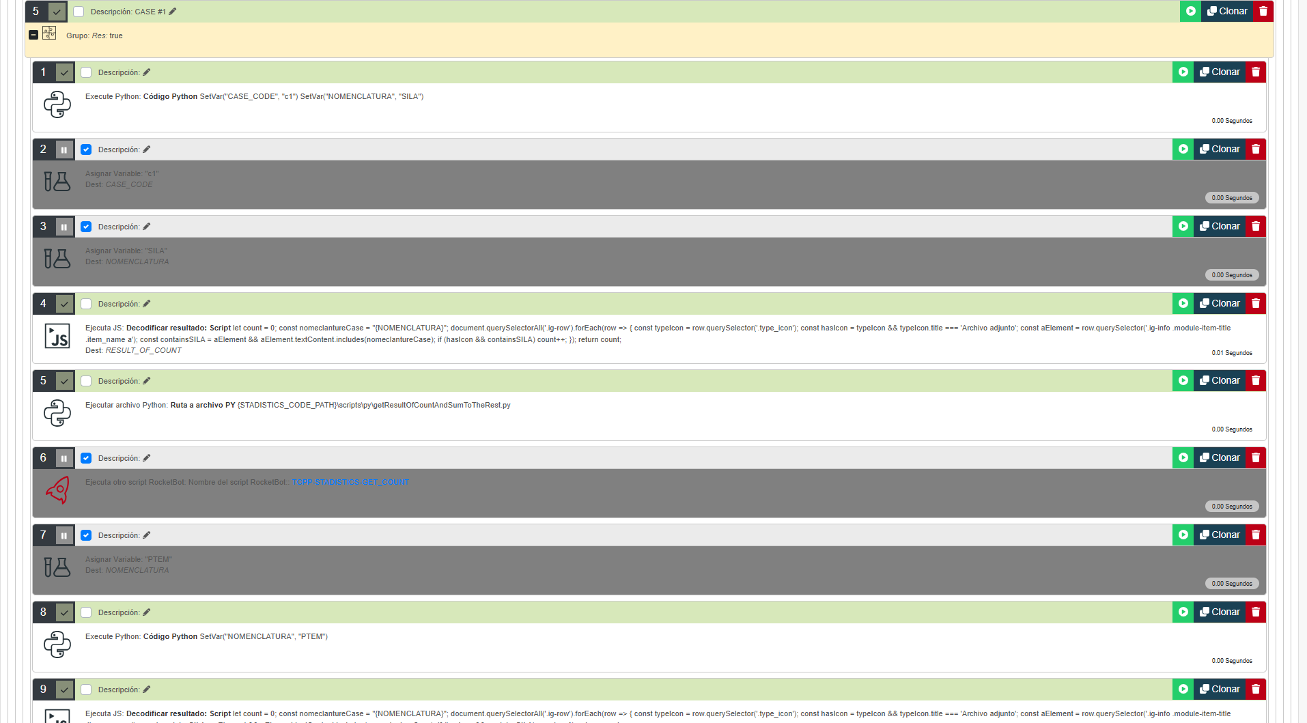Uncheck the checkbox on step 2
Screen dimensions: 1307x723
click(x=86, y=150)
